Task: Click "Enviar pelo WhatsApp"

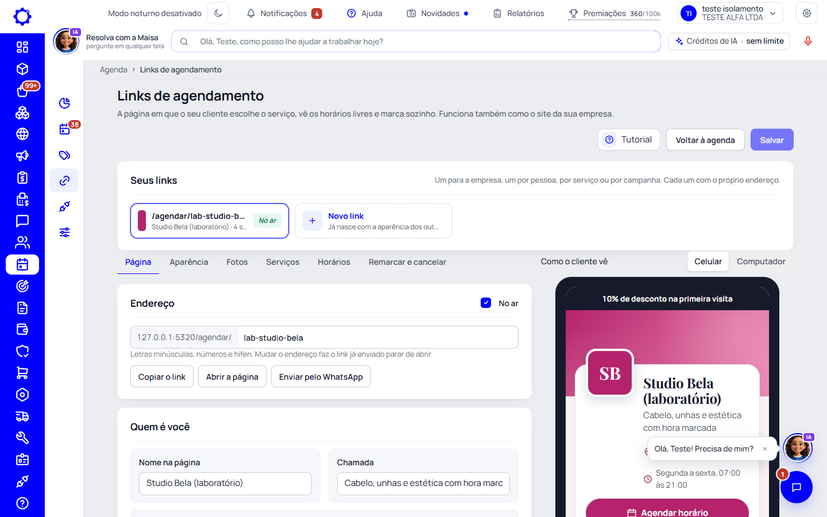Action: pyautogui.click(x=321, y=377)
